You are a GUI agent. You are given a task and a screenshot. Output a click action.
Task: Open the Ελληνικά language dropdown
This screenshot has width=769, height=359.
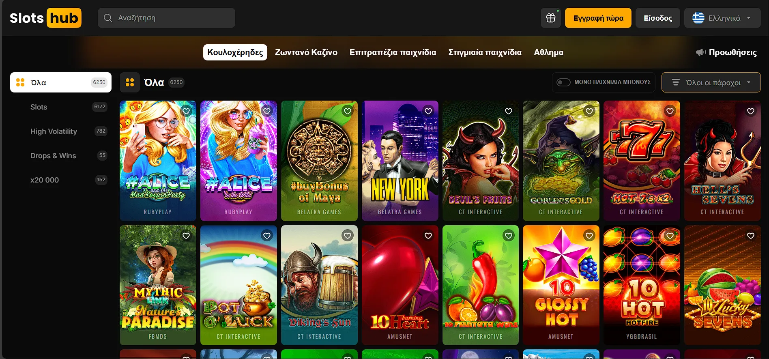(x=722, y=18)
